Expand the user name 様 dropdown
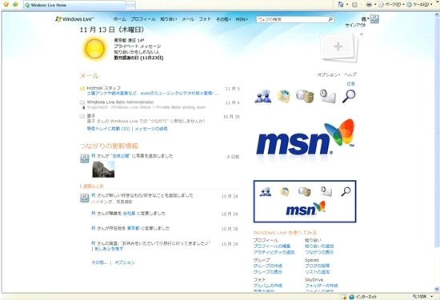 coord(365,19)
